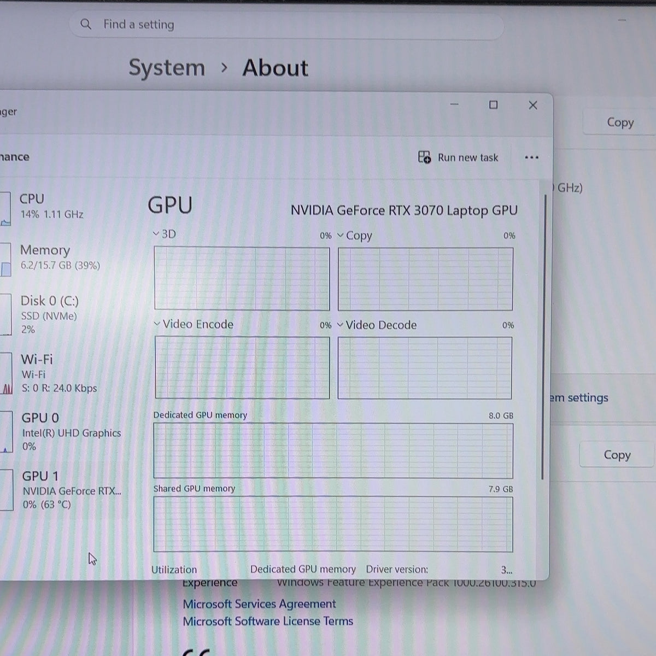
Task: Close the Task Manager window
Action: (x=533, y=105)
